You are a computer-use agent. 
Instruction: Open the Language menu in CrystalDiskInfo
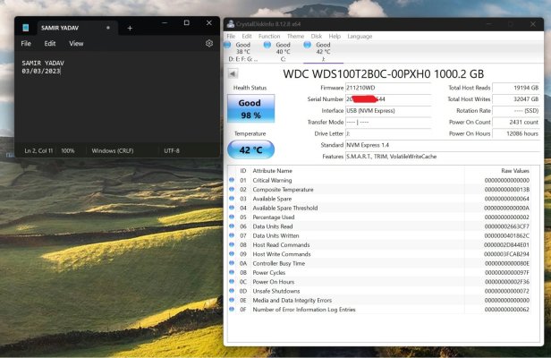click(x=360, y=36)
